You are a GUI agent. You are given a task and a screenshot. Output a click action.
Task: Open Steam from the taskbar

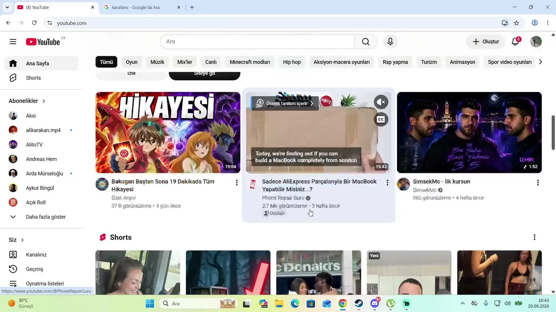pyautogui.click(x=359, y=303)
